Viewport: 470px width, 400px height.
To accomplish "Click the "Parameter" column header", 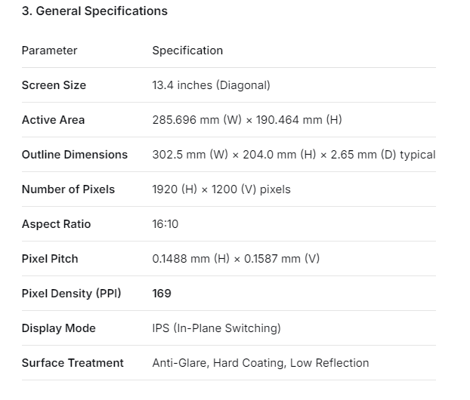I will tap(49, 51).
